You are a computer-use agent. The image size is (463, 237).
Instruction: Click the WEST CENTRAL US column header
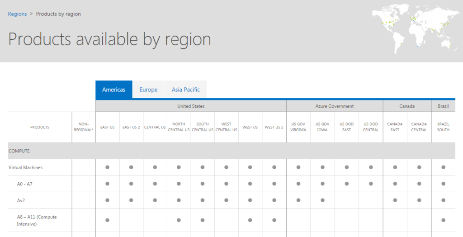point(226,127)
